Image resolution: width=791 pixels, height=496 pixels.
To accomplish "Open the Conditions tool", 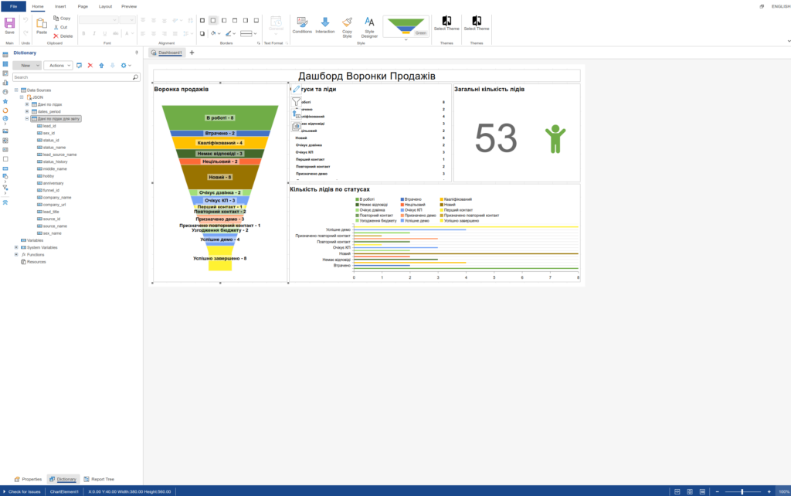I will (x=302, y=23).
